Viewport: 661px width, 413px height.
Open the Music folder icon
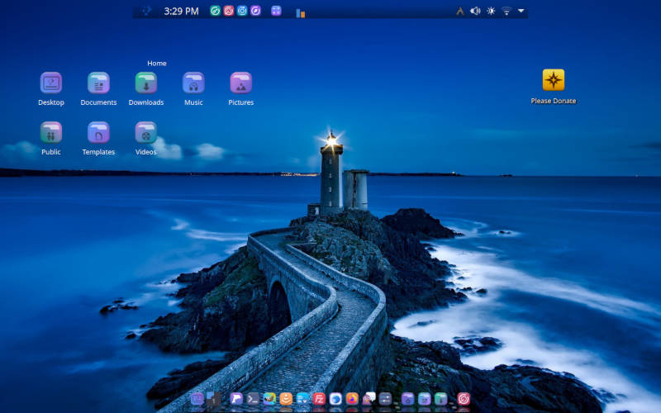click(193, 83)
